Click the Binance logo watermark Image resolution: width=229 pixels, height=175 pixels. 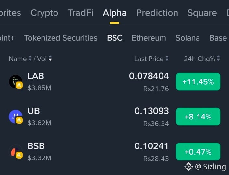coord(189,167)
